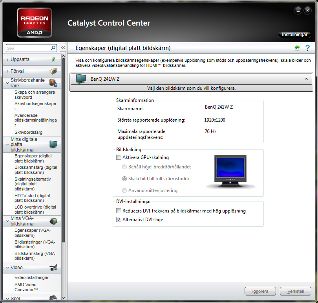Open the Inställningar button at top right
This screenshot has width=318, height=303.
[x=294, y=35]
